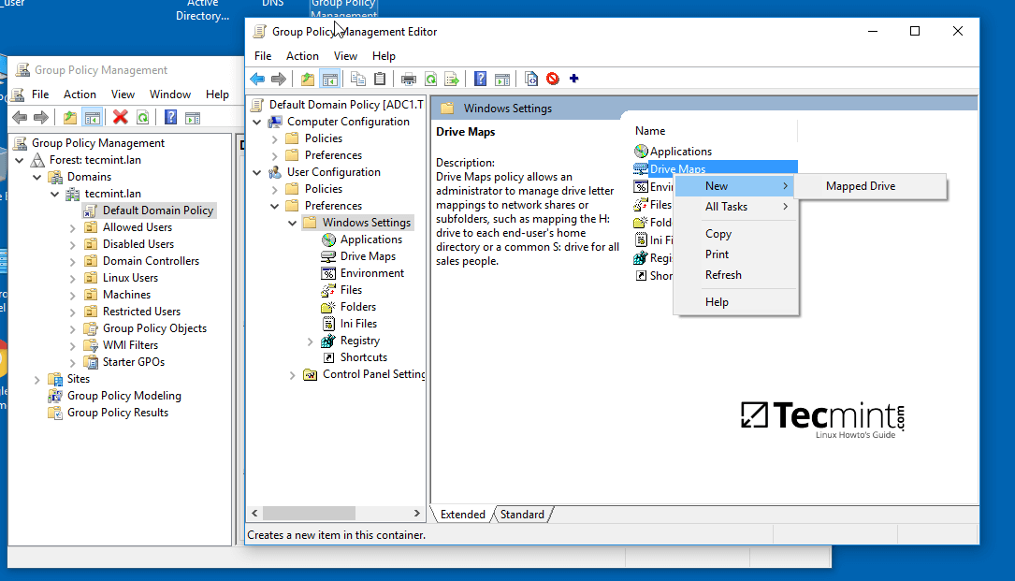Switch to the Standard tab
This screenshot has width=1015, height=581.
522,514
